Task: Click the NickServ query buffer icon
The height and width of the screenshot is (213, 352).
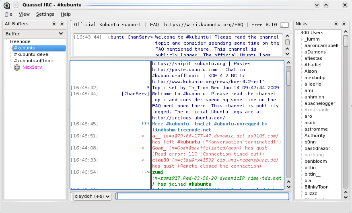Action: pos(17,67)
